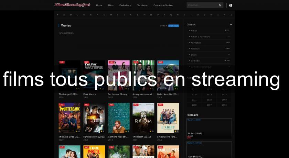Open the Connexion Sociale menu item

[163, 5]
